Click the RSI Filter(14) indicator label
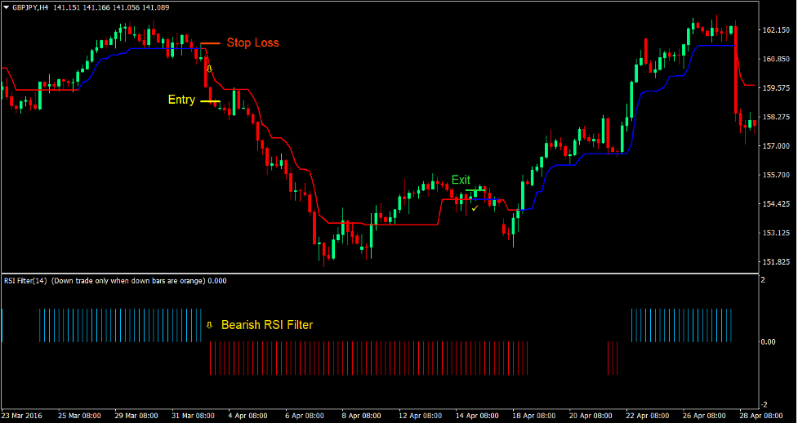The height and width of the screenshot is (423, 798). click(x=25, y=281)
